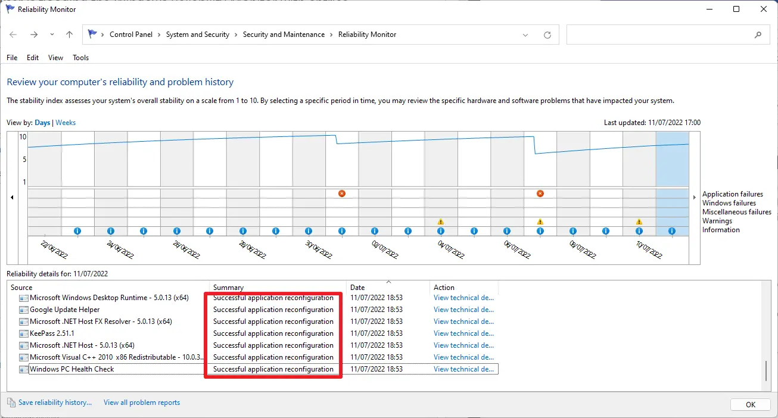Expand the address bar history dropdown
The height and width of the screenshot is (418, 778).
pyautogui.click(x=525, y=35)
